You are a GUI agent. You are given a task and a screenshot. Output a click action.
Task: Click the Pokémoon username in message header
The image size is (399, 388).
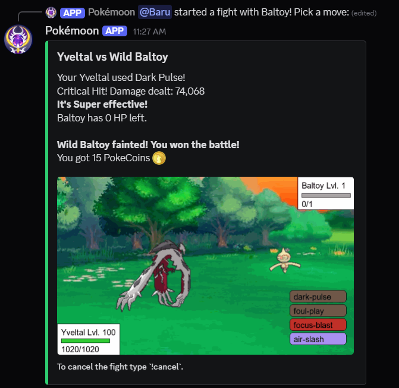[72, 31]
